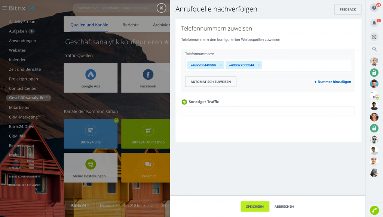The width and height of the screenshot is (383, 217).
Task: Open Aufgaben in left menu
Action: (18, 31)
